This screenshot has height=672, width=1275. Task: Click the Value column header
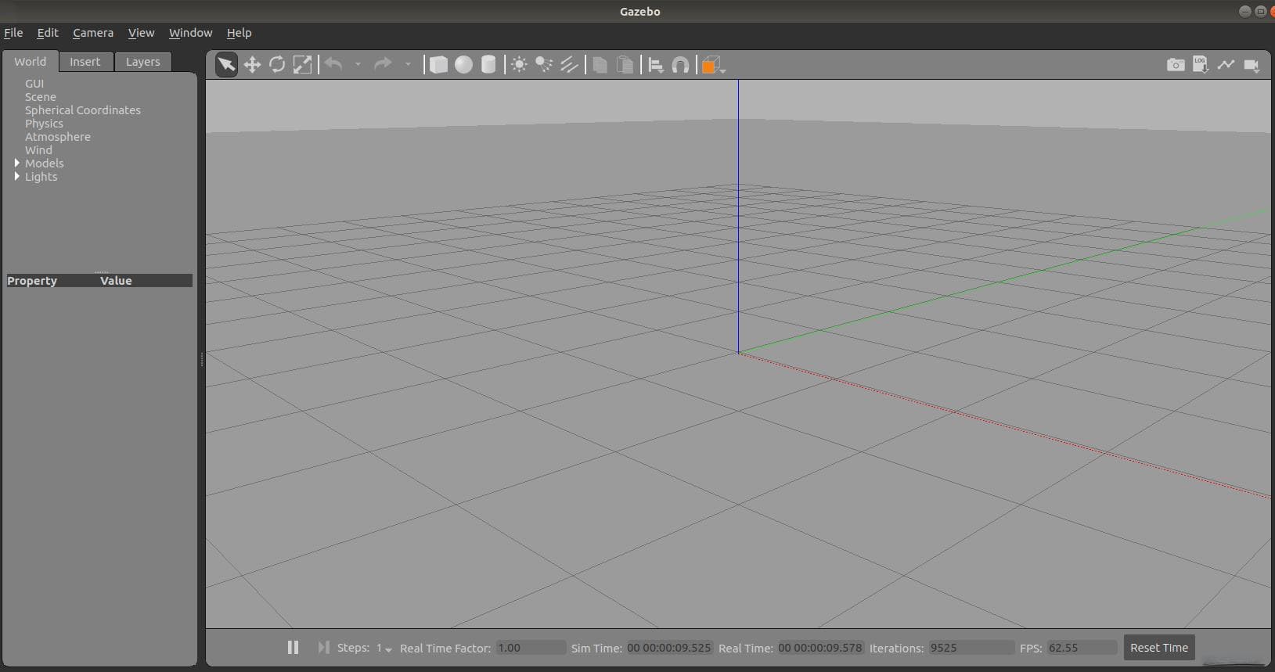pyautogui.click(x=116, y=281)
